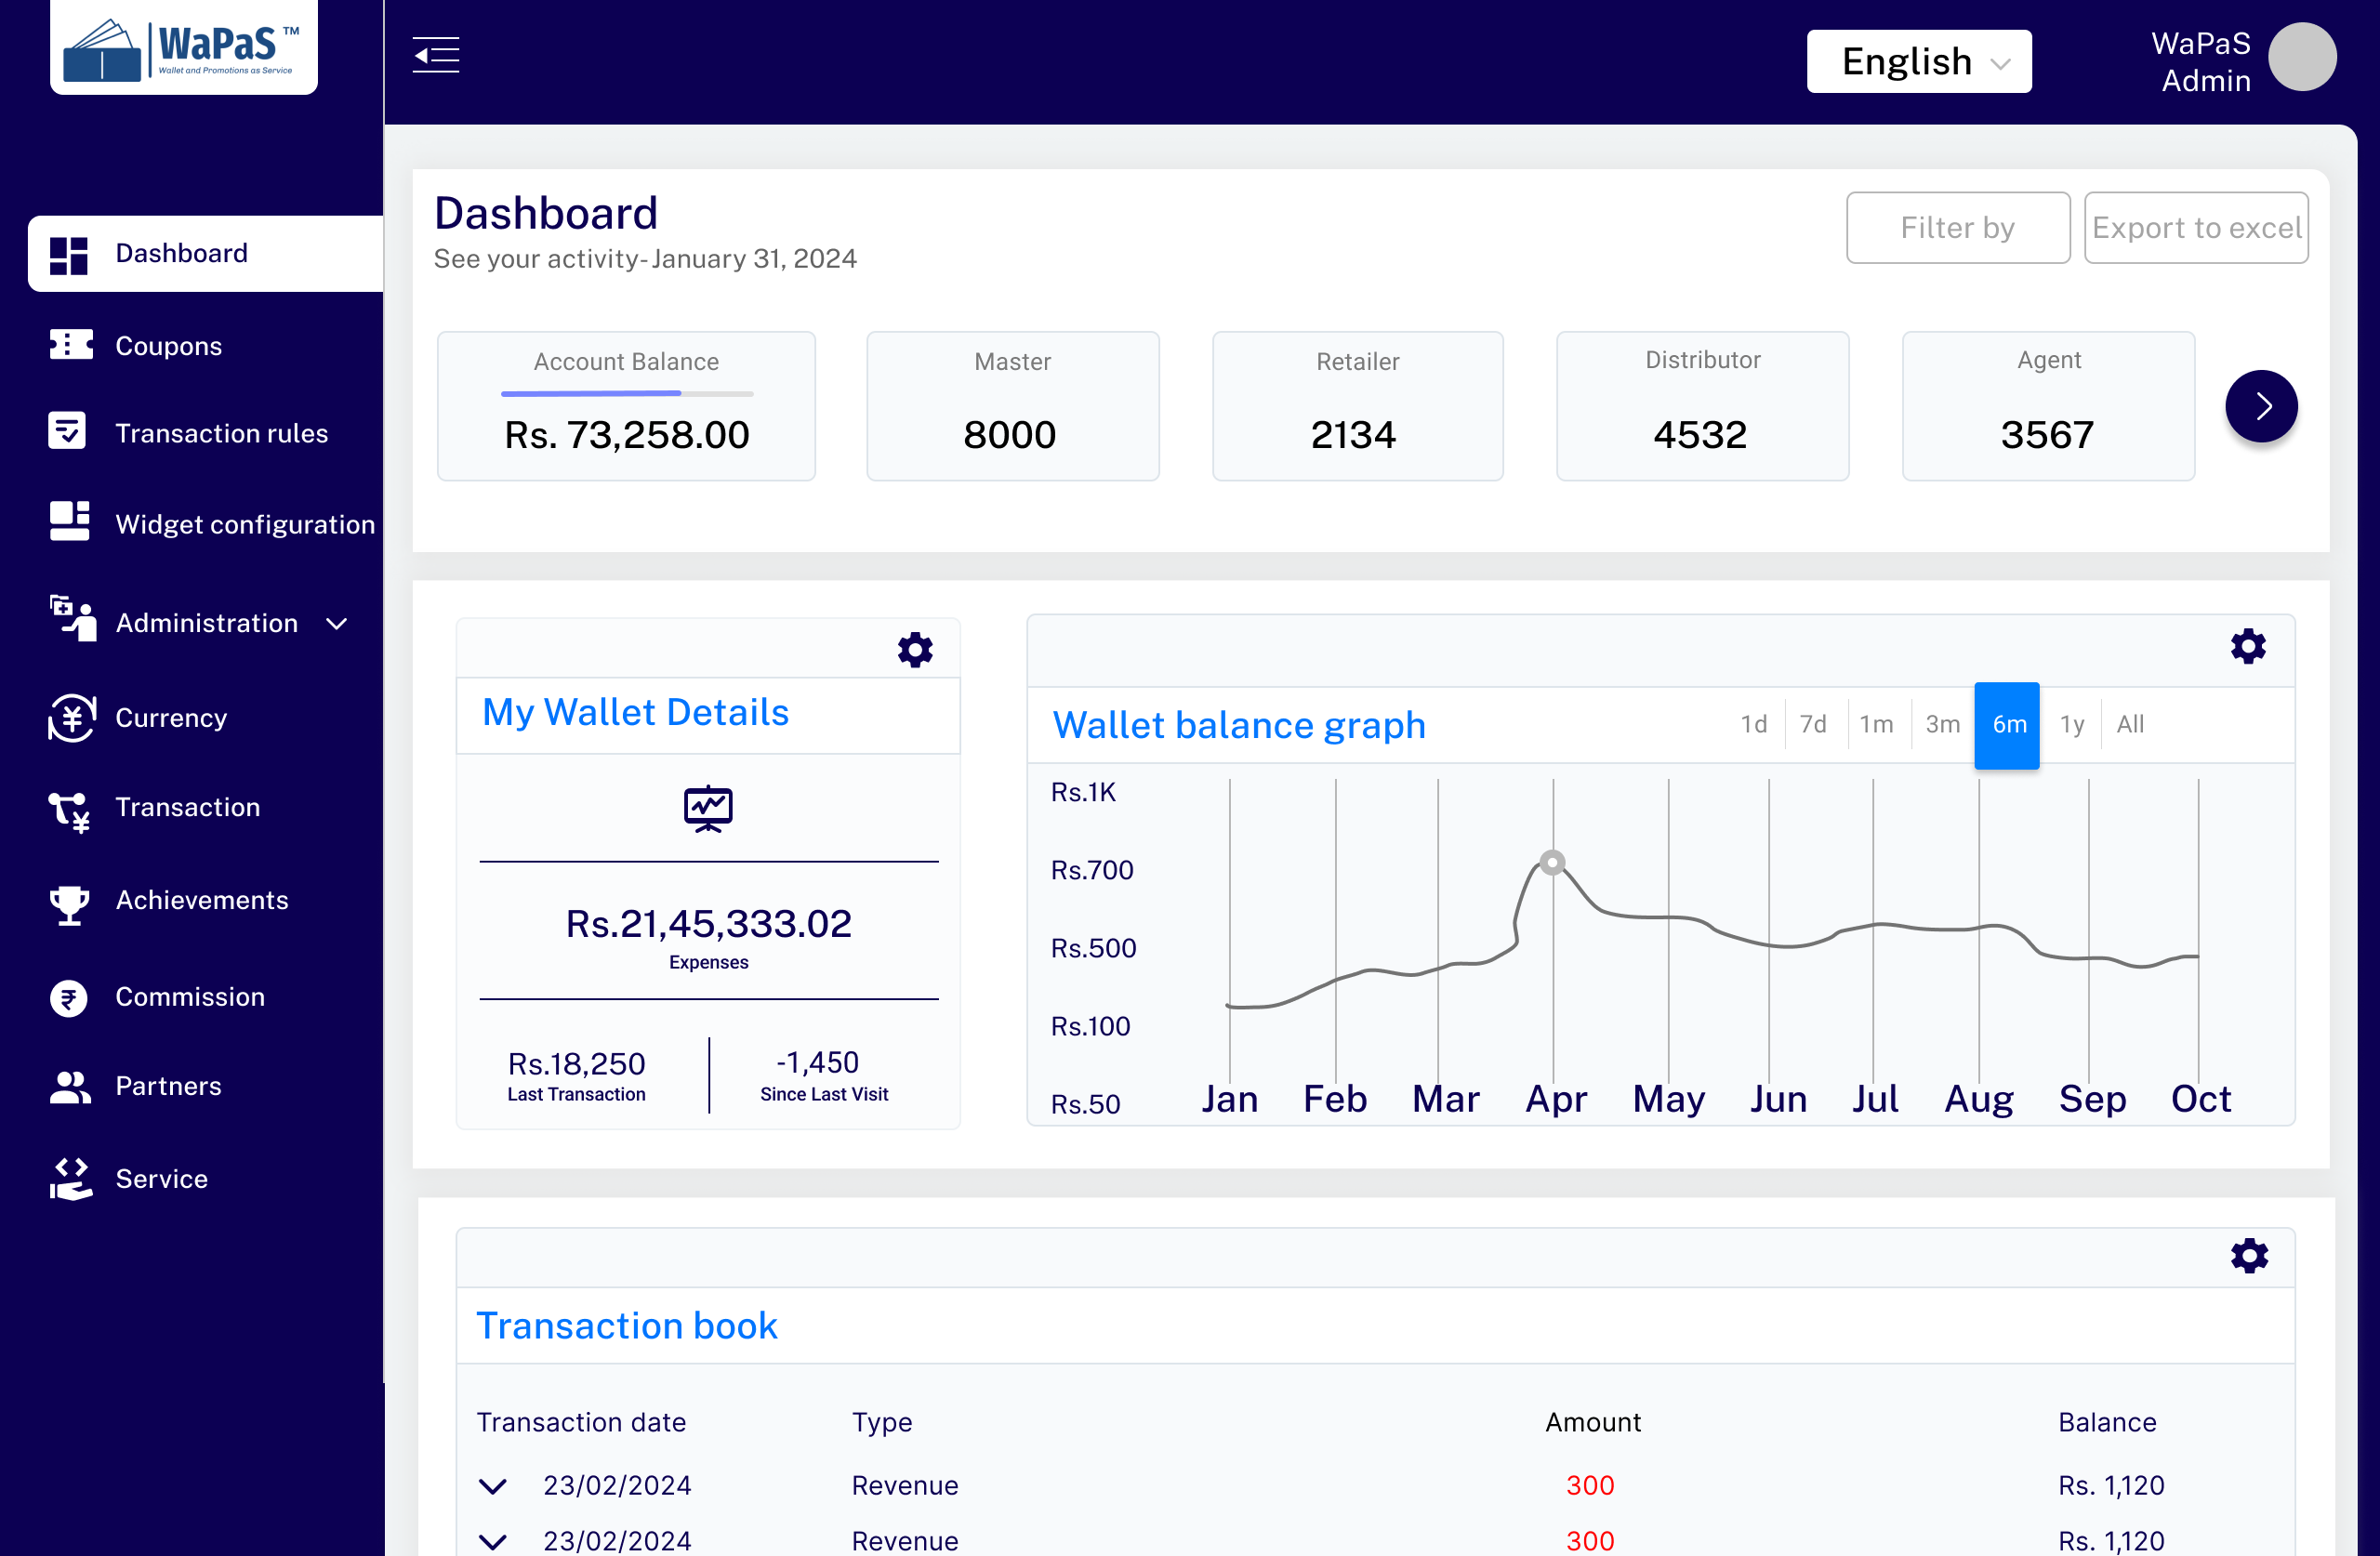Click the Widget configuration icon
The image size is (2380, 1556).
tap(70, 522)
